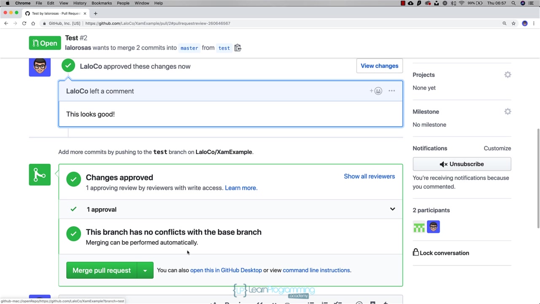540x304 pixels.
Task: Open Chrome's three-dot menu
Action: (x=534, y=23)
